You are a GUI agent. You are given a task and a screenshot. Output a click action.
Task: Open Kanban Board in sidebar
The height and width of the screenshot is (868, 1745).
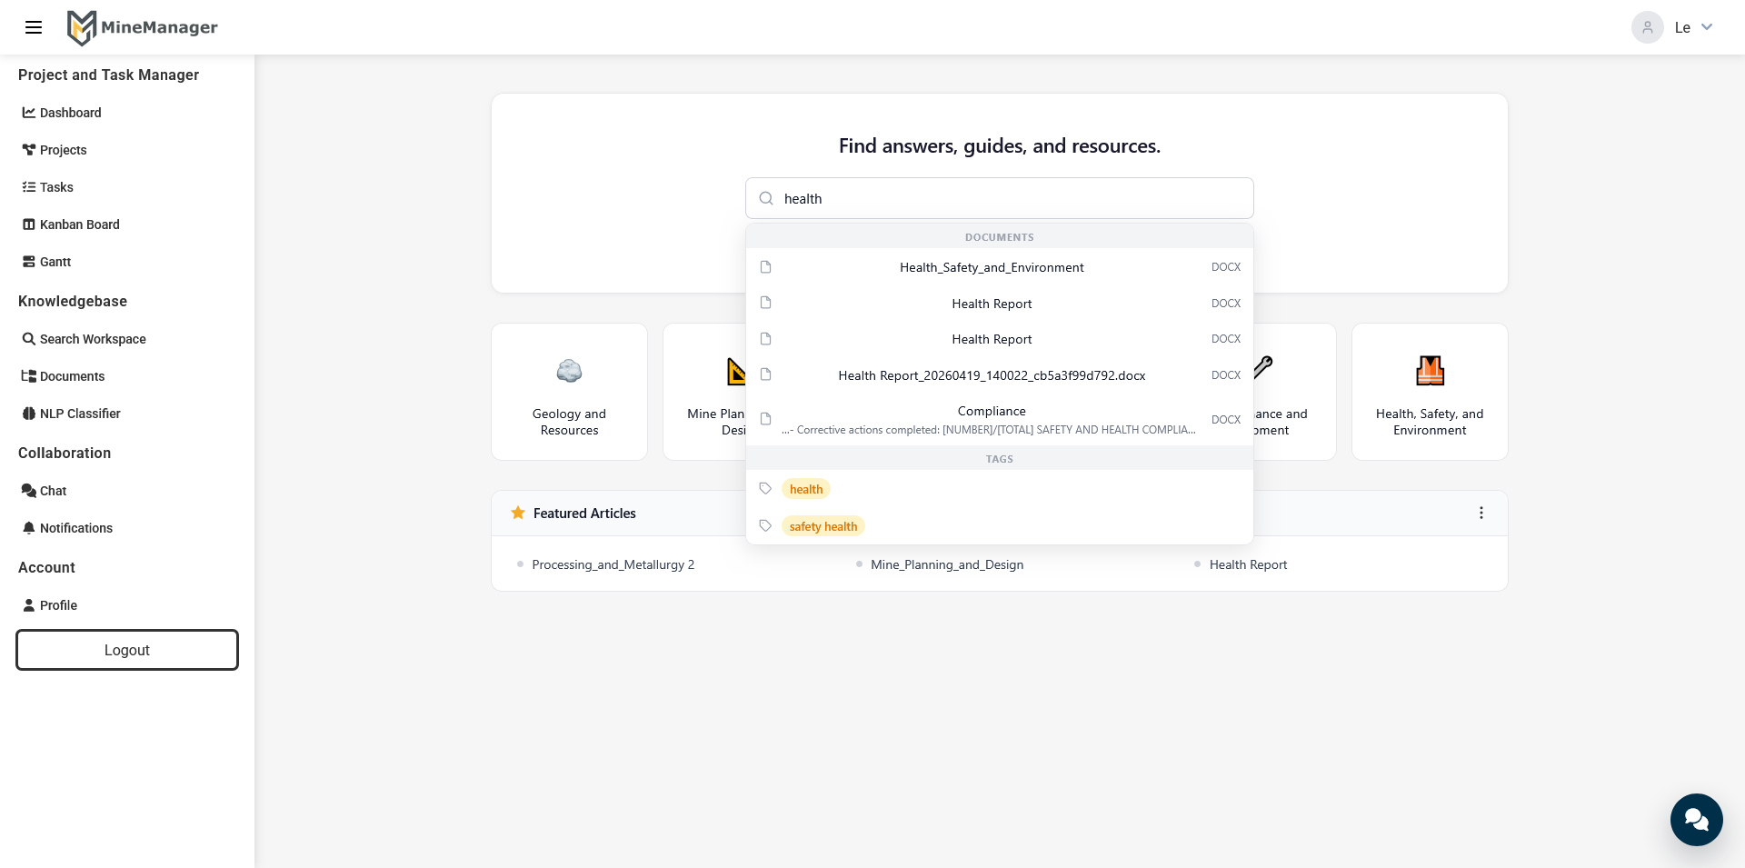(x=71, y=224)
